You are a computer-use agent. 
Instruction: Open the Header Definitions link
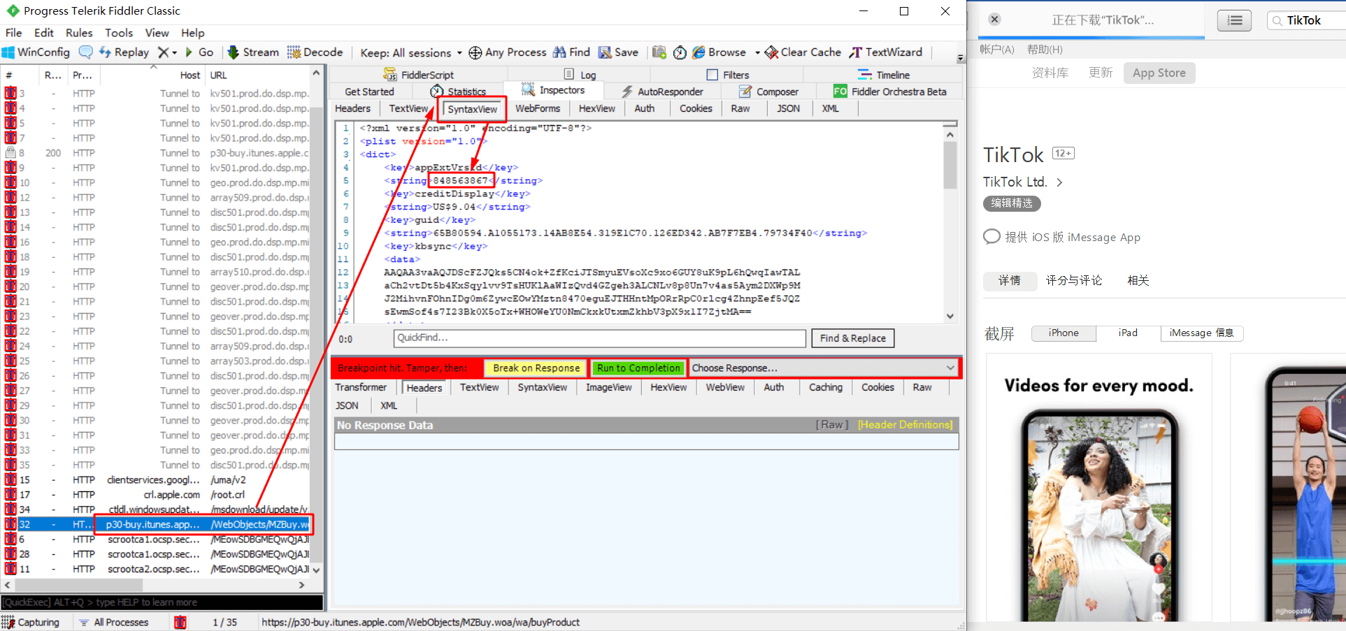905,425
